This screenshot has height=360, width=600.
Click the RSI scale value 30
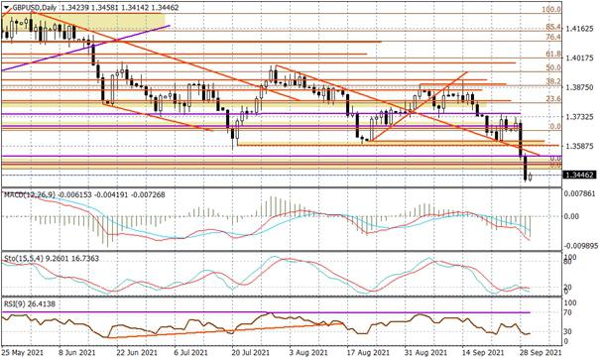click(x=567, y=331)
